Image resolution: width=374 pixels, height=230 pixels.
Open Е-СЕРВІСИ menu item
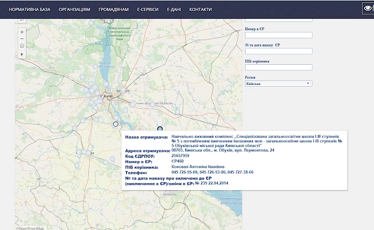[148, 10]
